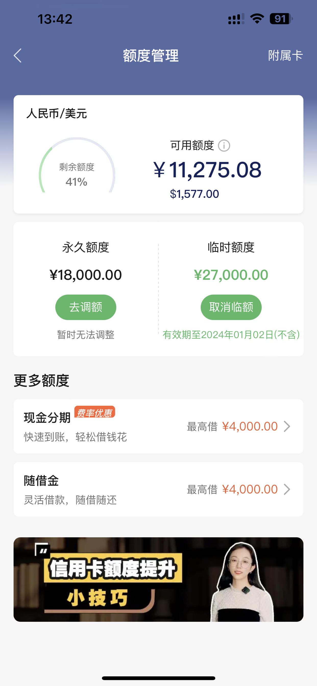
Task: Open the 附属卡 tab
Action: [x=285, y=56]
